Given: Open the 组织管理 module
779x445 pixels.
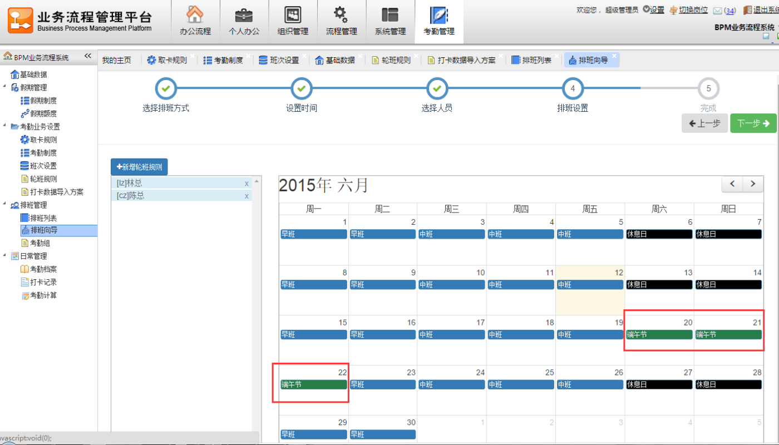Looking at the screenshot, I should 293,21.
